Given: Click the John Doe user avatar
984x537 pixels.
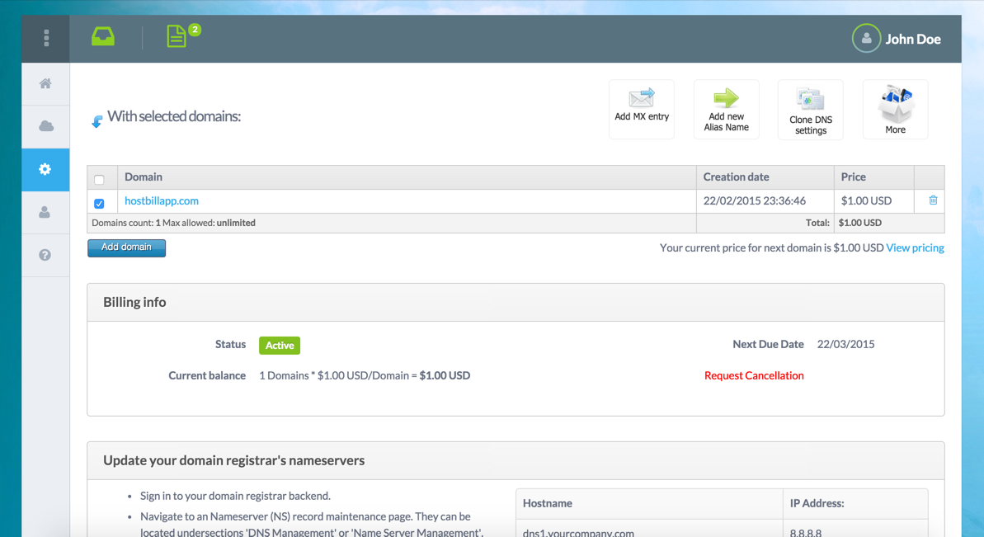Looking at the screenshot, I should (866, 38).
